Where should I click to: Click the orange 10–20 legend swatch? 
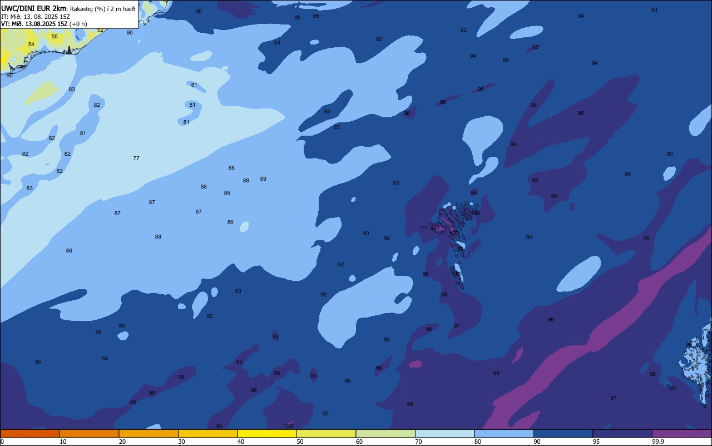coord(89,433)
